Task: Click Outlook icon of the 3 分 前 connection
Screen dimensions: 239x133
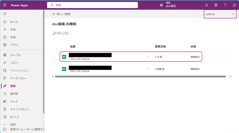Action: 64,57
